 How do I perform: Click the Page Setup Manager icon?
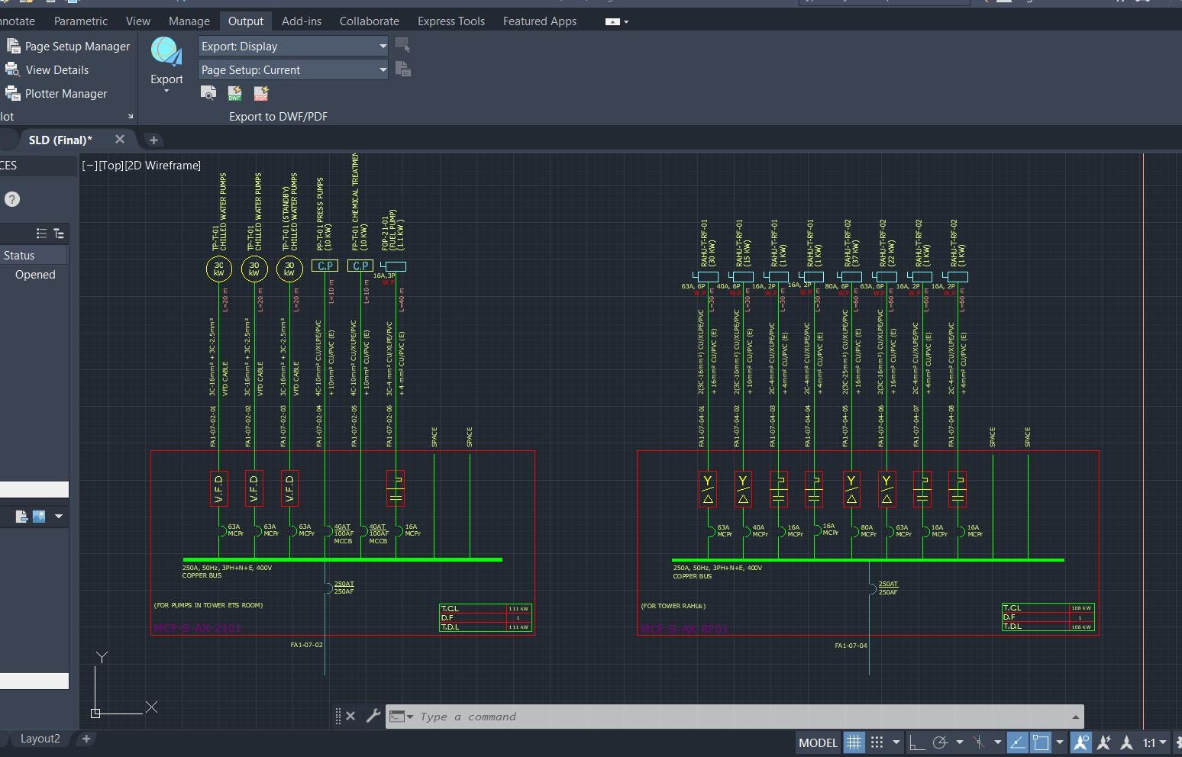(x=12, y=46)
